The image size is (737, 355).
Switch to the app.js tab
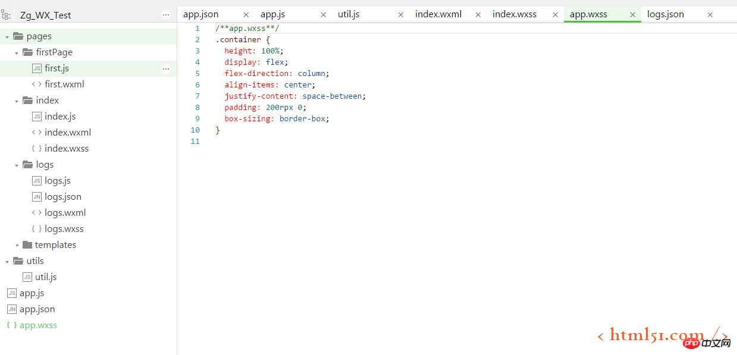(x=272, y=14)
